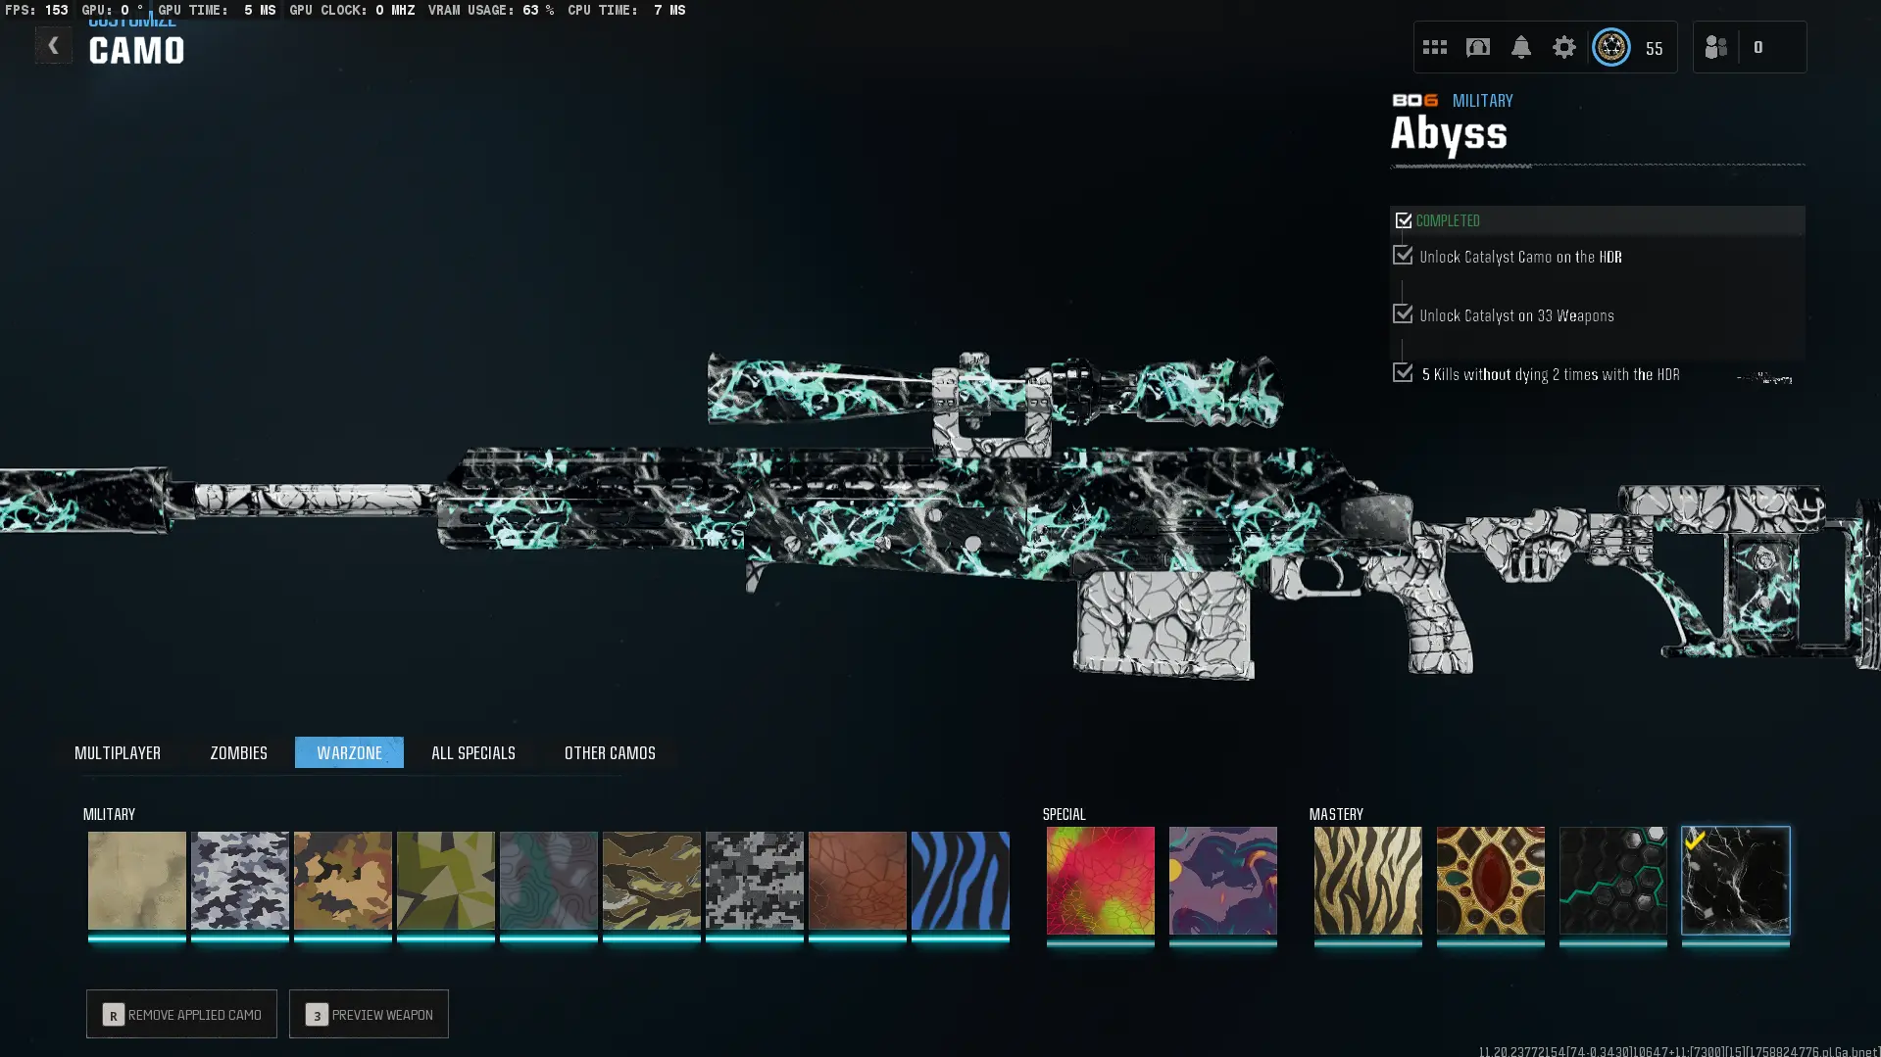Click the player level number 55

point(1655,48)
